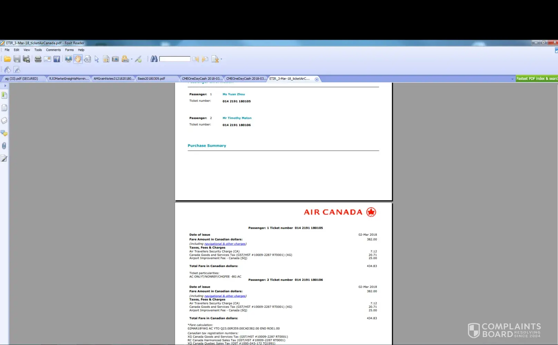Click the Print icon in toolbar

38,59
